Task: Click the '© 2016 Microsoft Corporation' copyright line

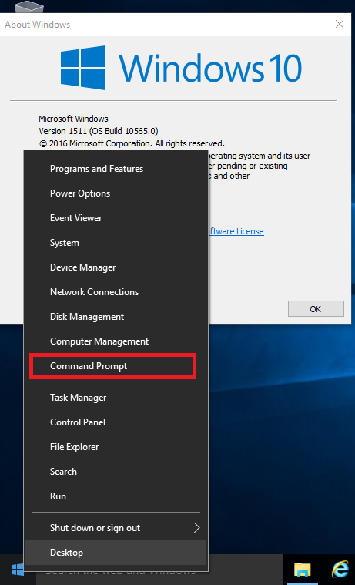Action: pyautogui.click(x=132, y=143)
